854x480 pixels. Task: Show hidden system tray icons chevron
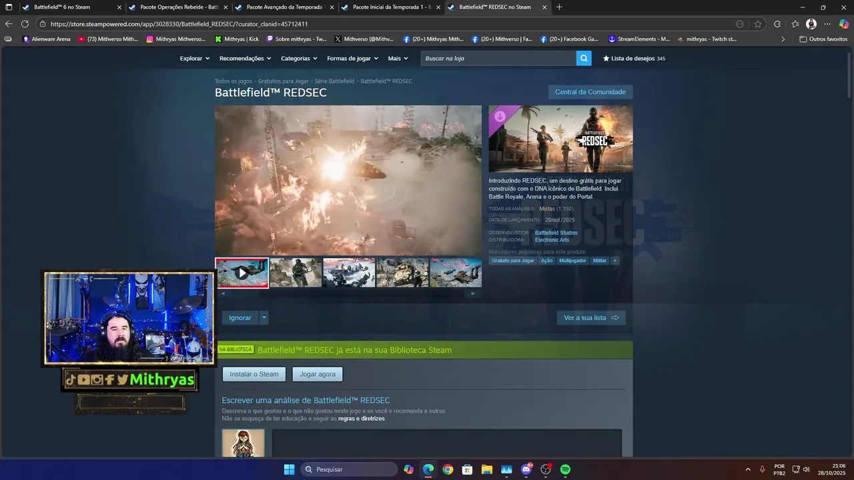tap(747, 469)
